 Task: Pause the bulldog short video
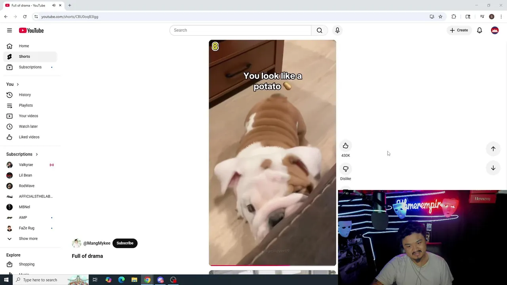pos(273,153)
